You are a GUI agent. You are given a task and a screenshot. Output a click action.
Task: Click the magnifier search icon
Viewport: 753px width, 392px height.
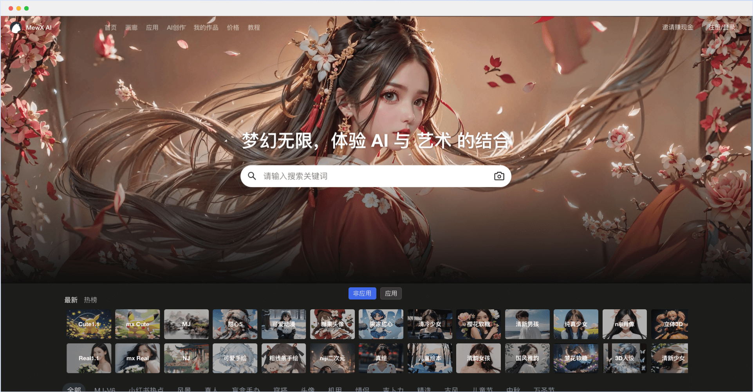point(252,176)
